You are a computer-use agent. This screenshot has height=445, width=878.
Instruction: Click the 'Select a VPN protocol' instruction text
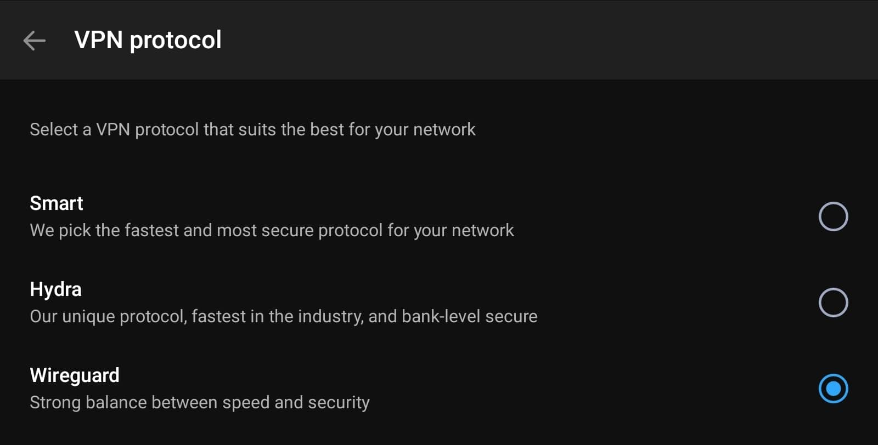point(252,129)
